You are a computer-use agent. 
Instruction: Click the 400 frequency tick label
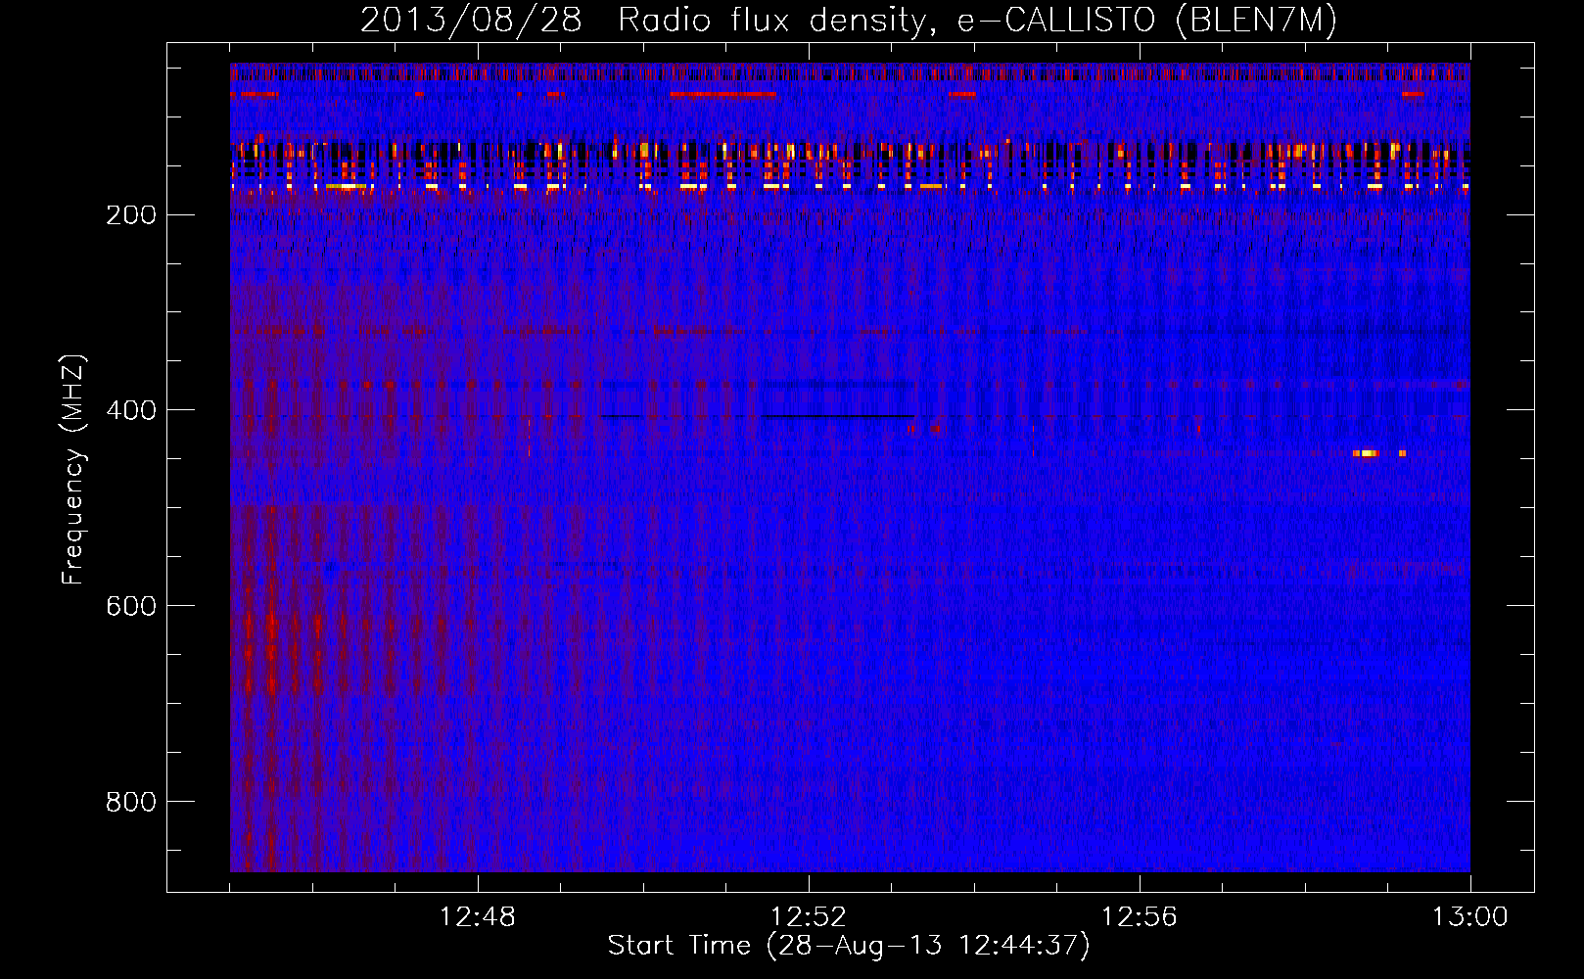[x=131, y=410]
